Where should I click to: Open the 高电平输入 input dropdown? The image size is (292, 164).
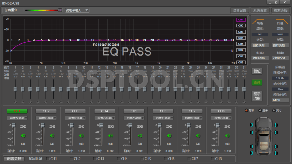[77, 10]
